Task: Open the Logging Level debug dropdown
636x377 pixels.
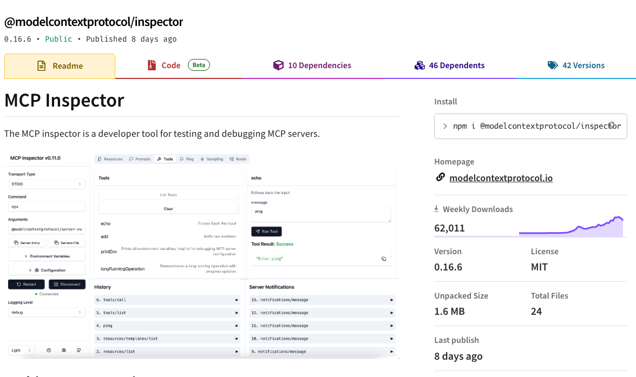Action: [47, 313]
